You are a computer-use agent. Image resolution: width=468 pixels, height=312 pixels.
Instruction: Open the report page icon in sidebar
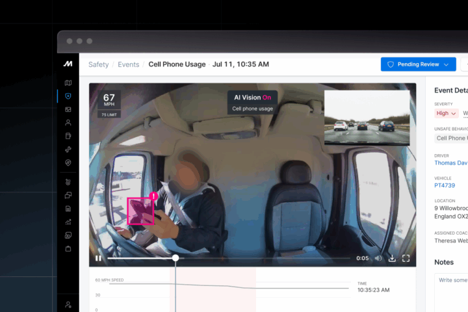[x=68, y=209]
